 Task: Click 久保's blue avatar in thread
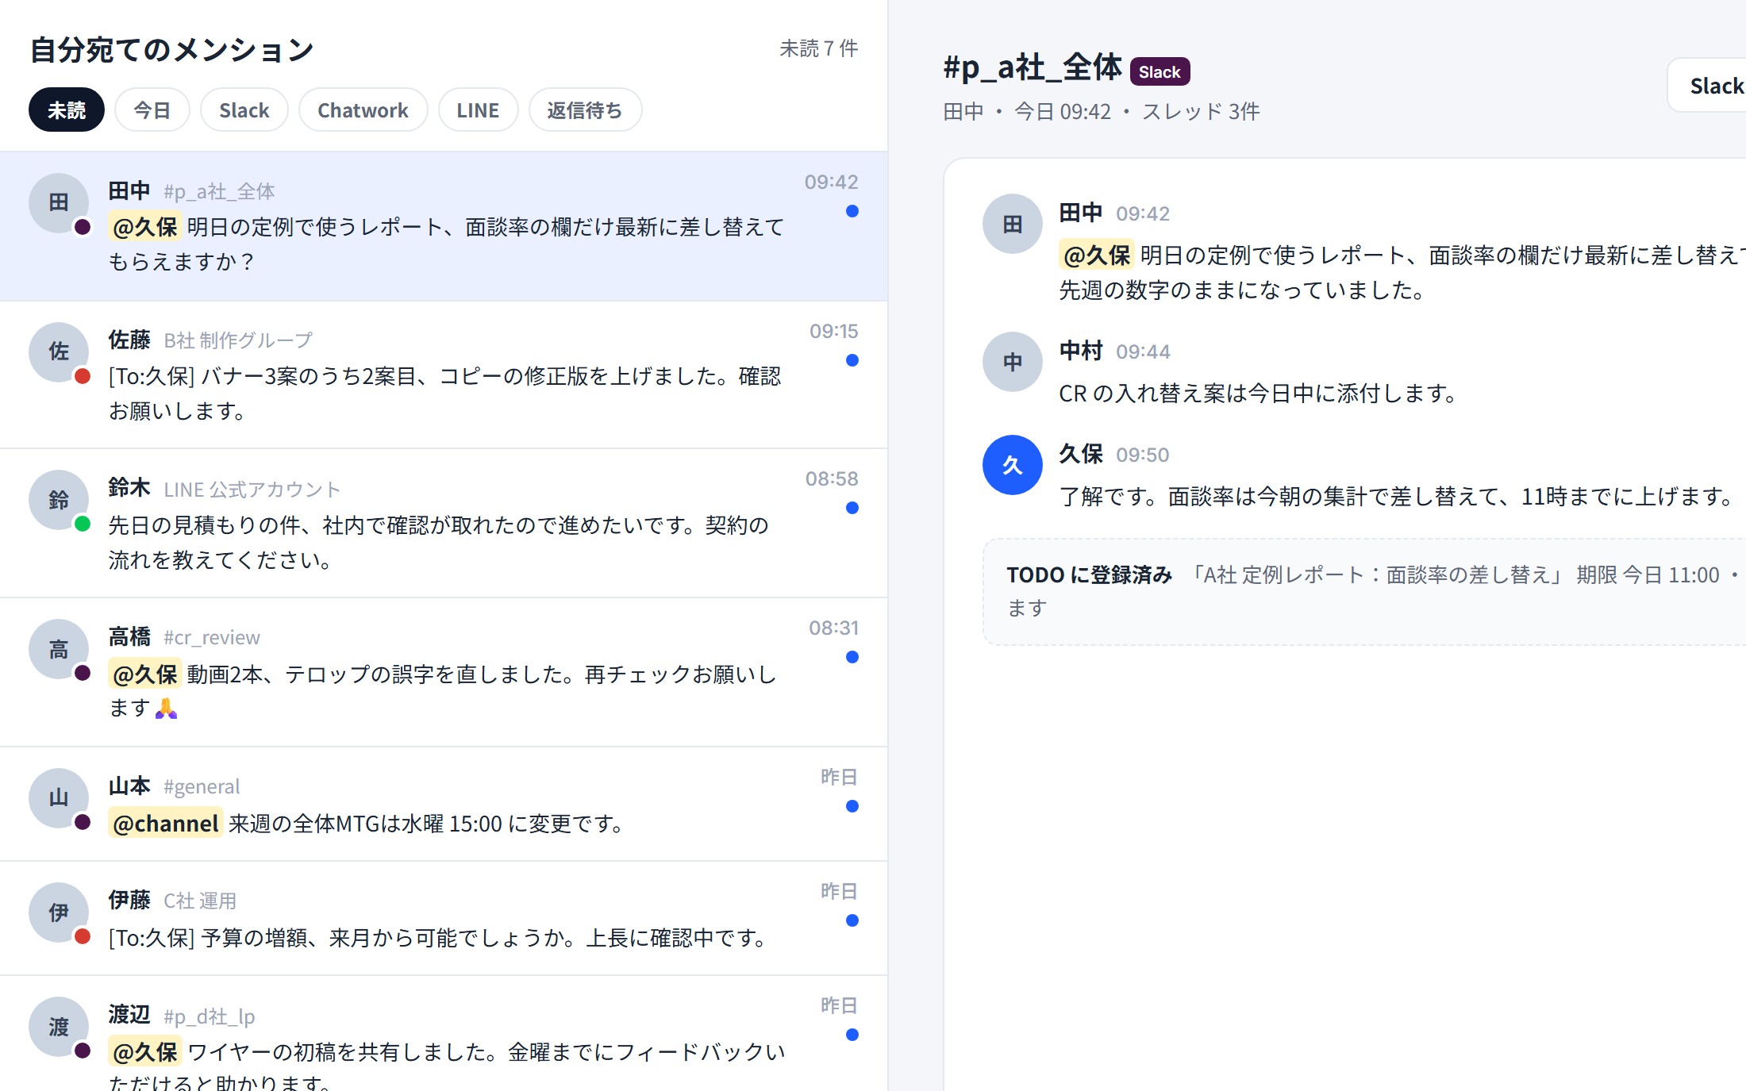(x=1013, y=465)
